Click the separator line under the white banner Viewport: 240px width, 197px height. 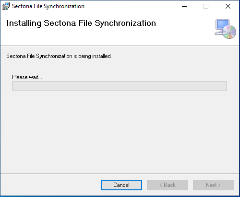coord(120,46)
